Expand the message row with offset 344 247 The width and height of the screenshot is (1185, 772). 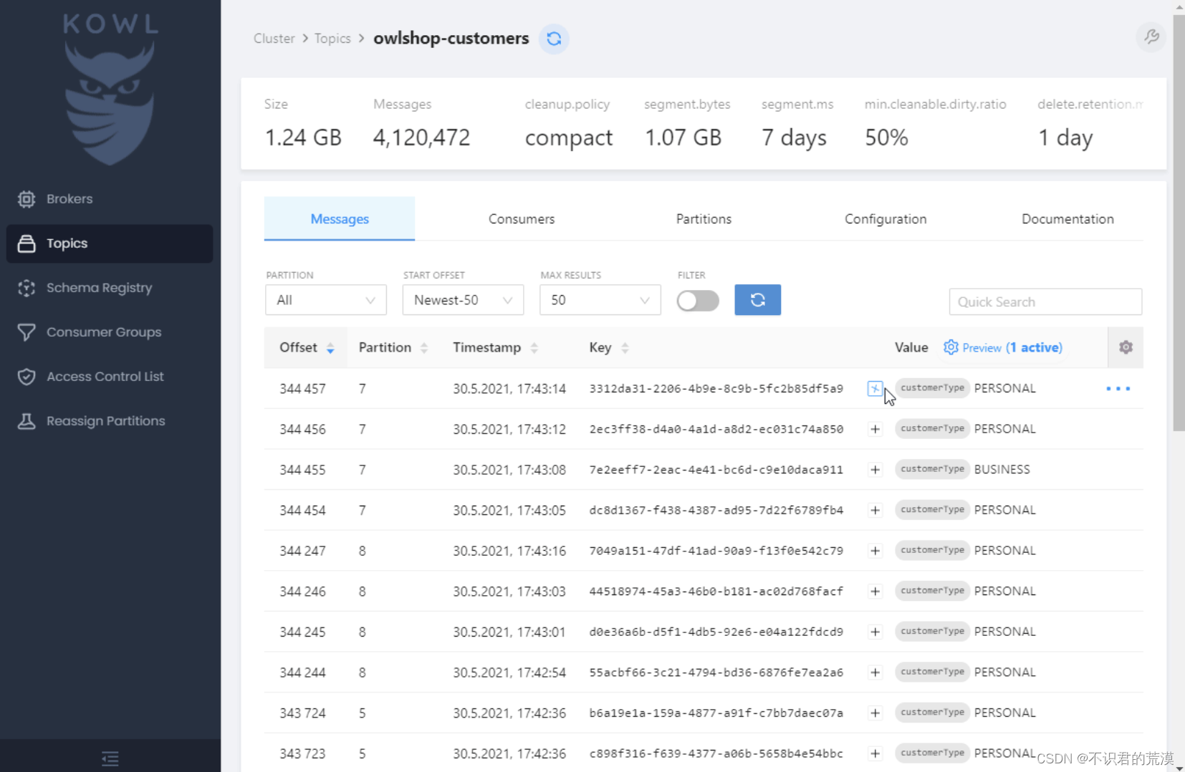tap(875, 551)
